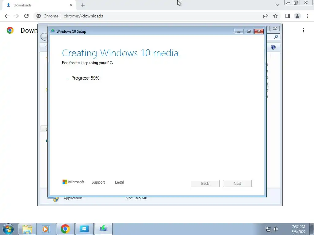Open the volume speaker tray icon
Viewport: 314px width, 235px height.
pos(276,229)
